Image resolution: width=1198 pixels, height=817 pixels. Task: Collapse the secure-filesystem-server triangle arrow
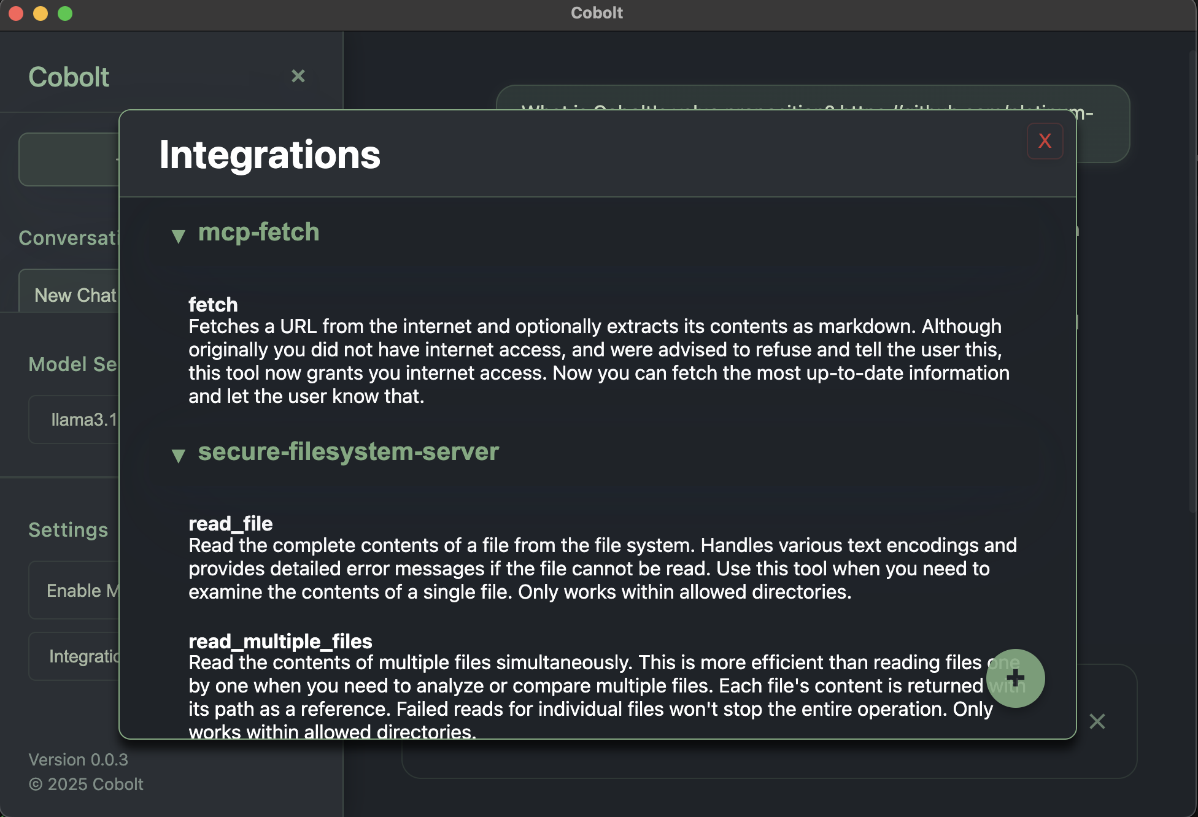(179, 455)
